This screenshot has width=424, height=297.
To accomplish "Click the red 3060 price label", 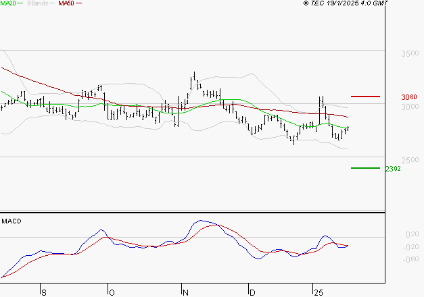I will pos(408,97).
